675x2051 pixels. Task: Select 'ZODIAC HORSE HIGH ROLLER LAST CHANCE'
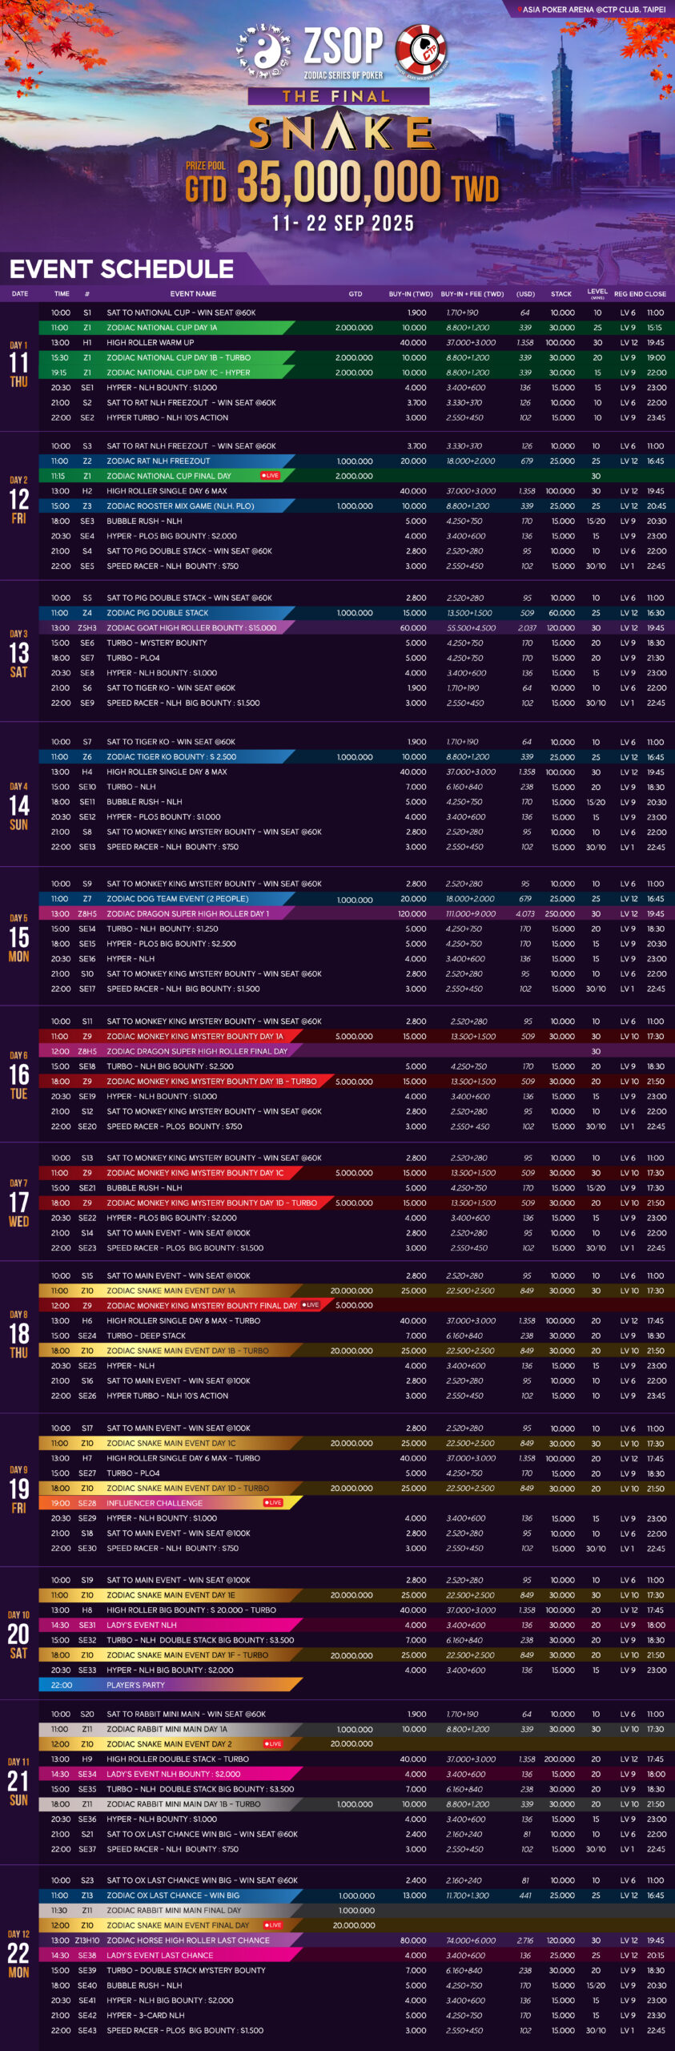188,1940
